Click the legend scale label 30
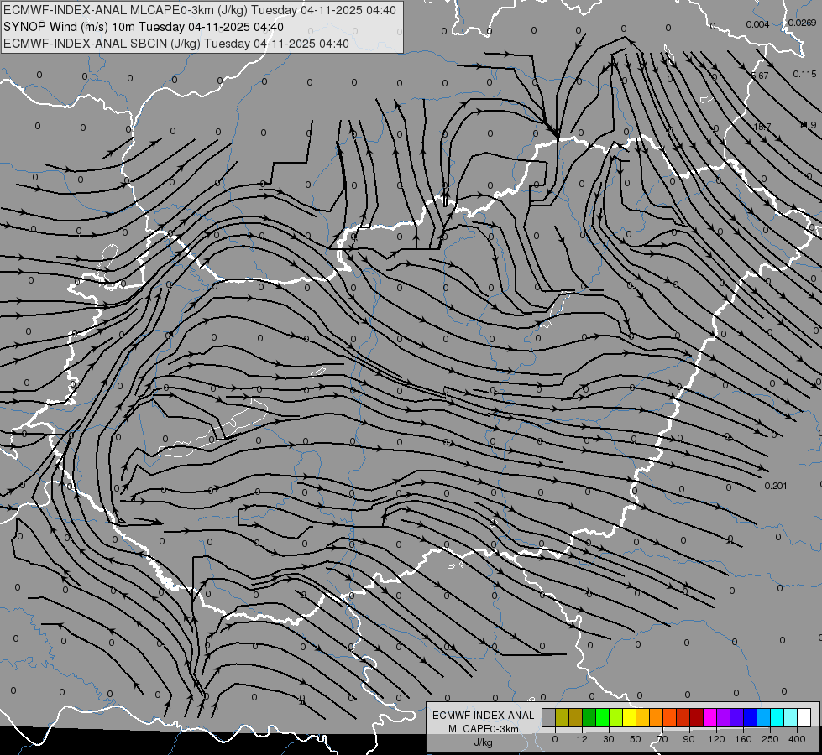 (609, 739)
